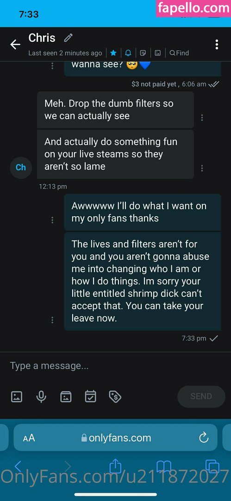Set message price with the tag icon
The width and height of the screenshot is (231, 501).
point(115,397)
